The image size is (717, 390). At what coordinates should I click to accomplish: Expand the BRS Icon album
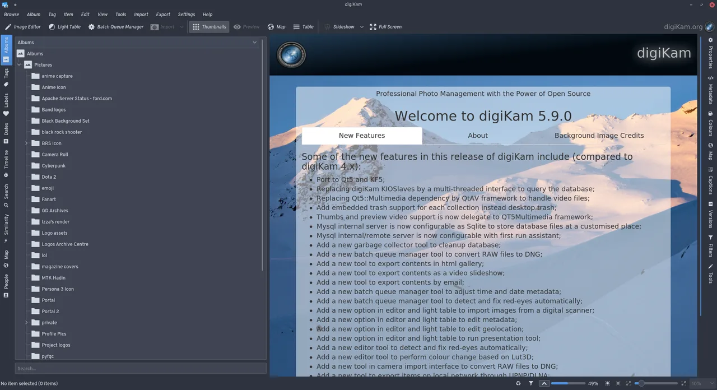tap(26, 143)
